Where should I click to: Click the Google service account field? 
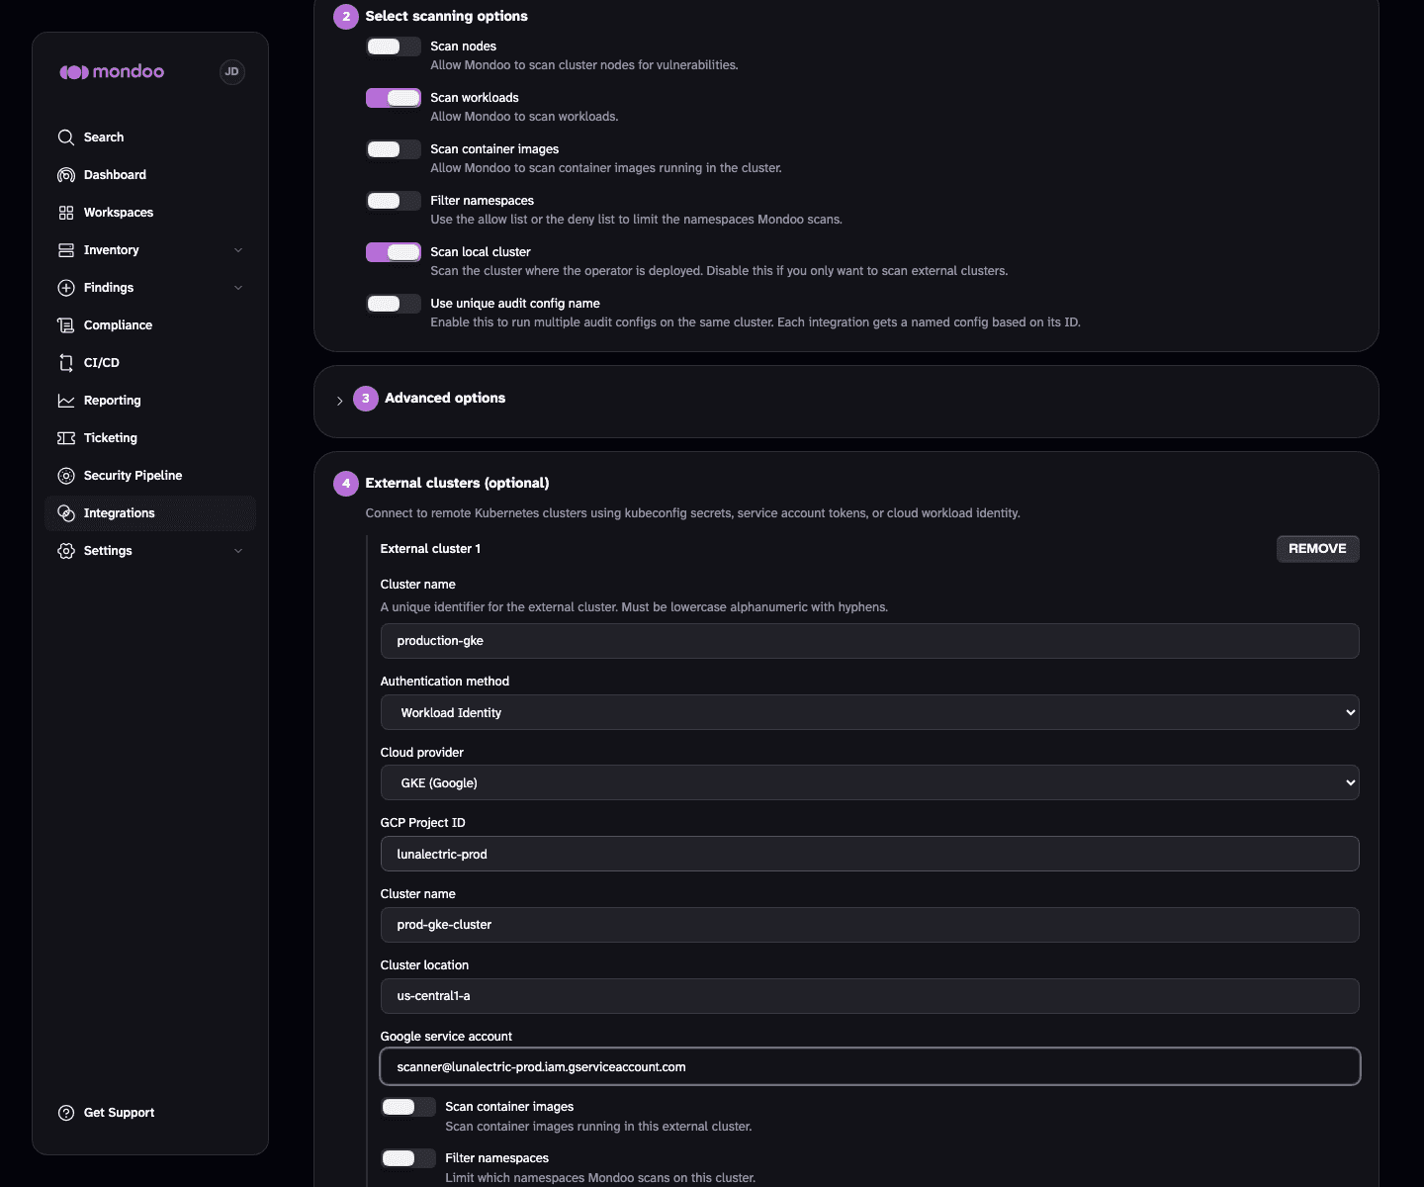click(x=870, y=1066)
